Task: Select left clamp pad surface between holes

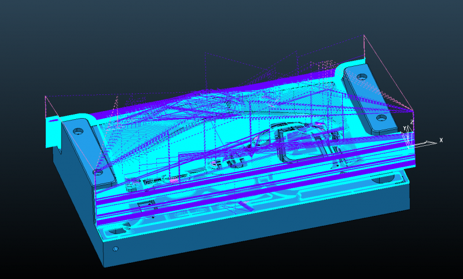Action: click(87, 150)
